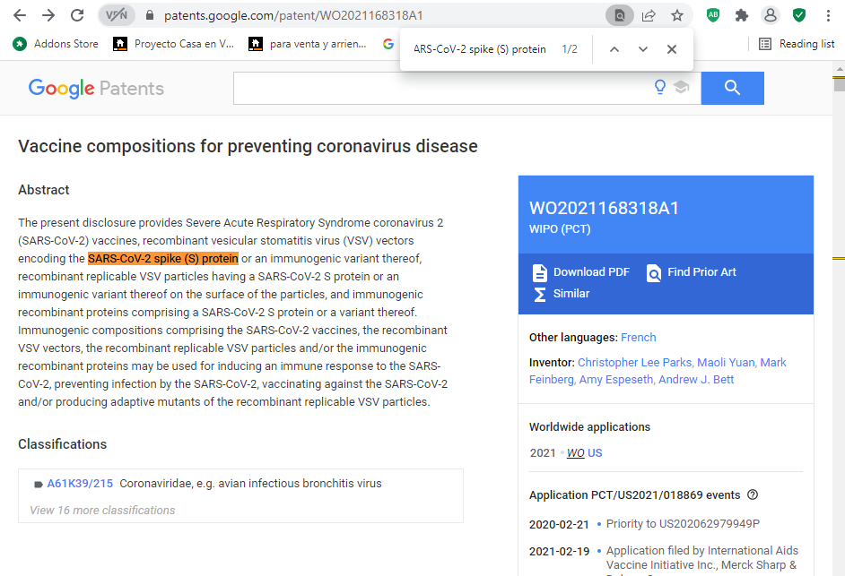Click the Similar sigma icon
This screenshot has width=845, height=576.
[x=540, y=294]
